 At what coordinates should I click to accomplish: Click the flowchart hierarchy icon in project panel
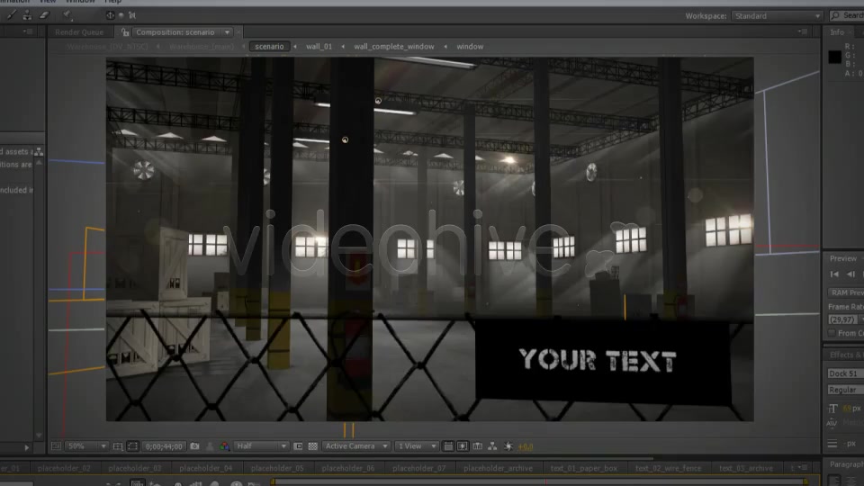tap(39, 151)
